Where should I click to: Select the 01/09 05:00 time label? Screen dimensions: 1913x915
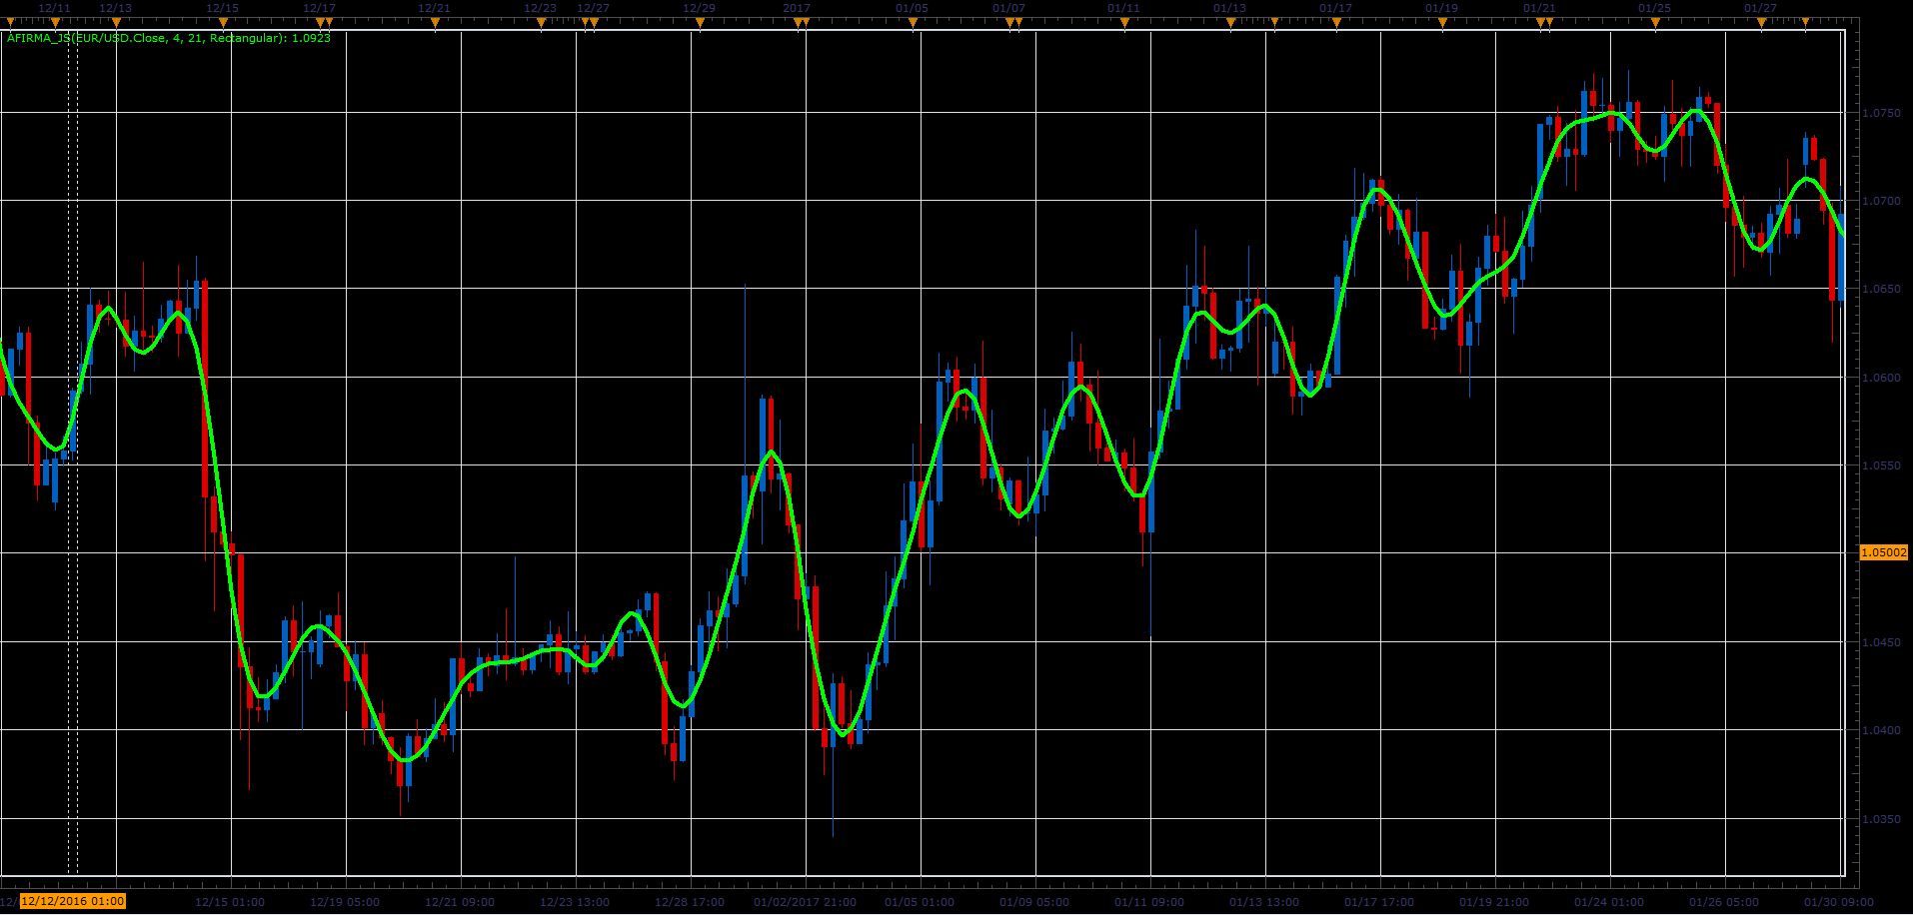click(x=1034, y=902)
